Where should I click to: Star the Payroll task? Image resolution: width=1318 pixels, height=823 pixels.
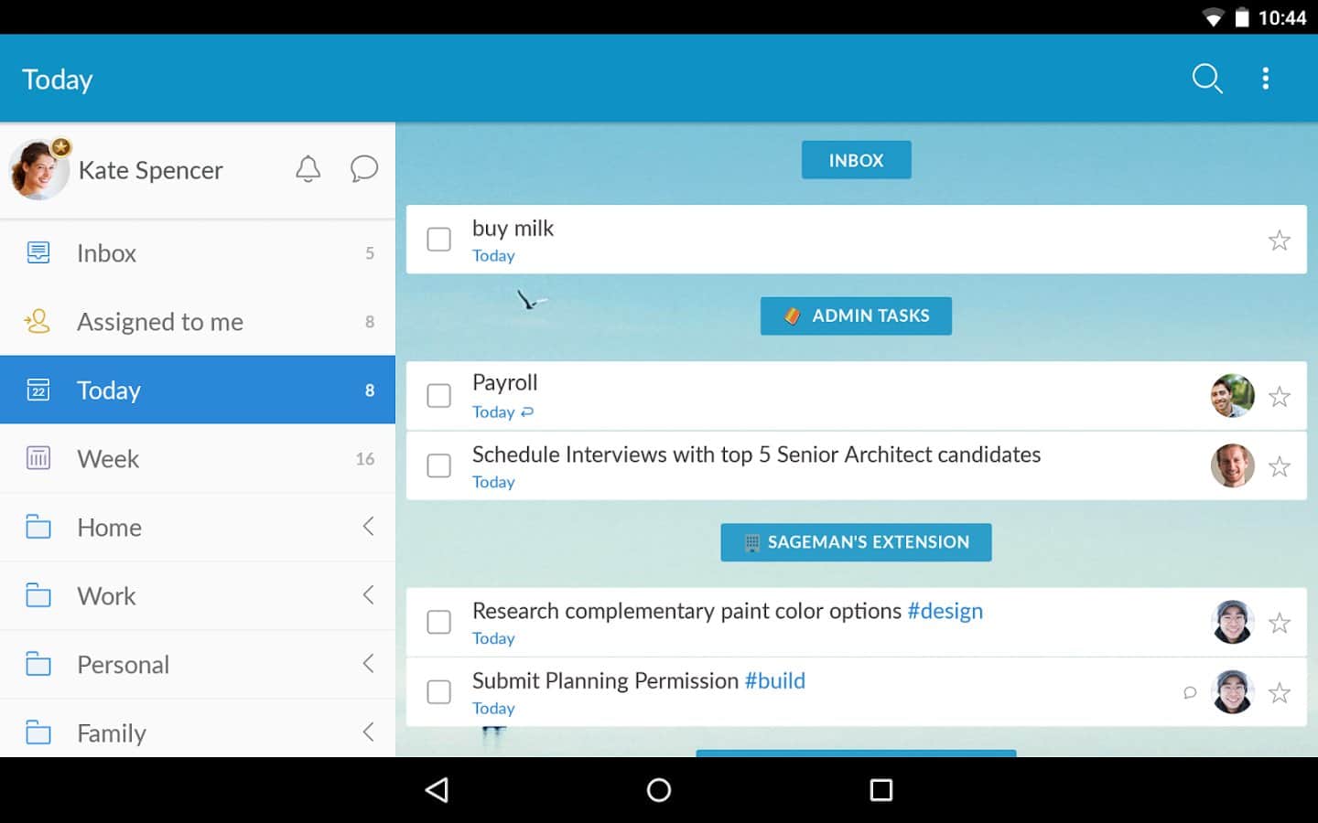point(1279,397)
